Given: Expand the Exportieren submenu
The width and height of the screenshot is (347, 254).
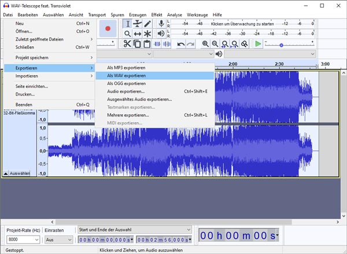Looking at the screenshot, I should [49, 68].
